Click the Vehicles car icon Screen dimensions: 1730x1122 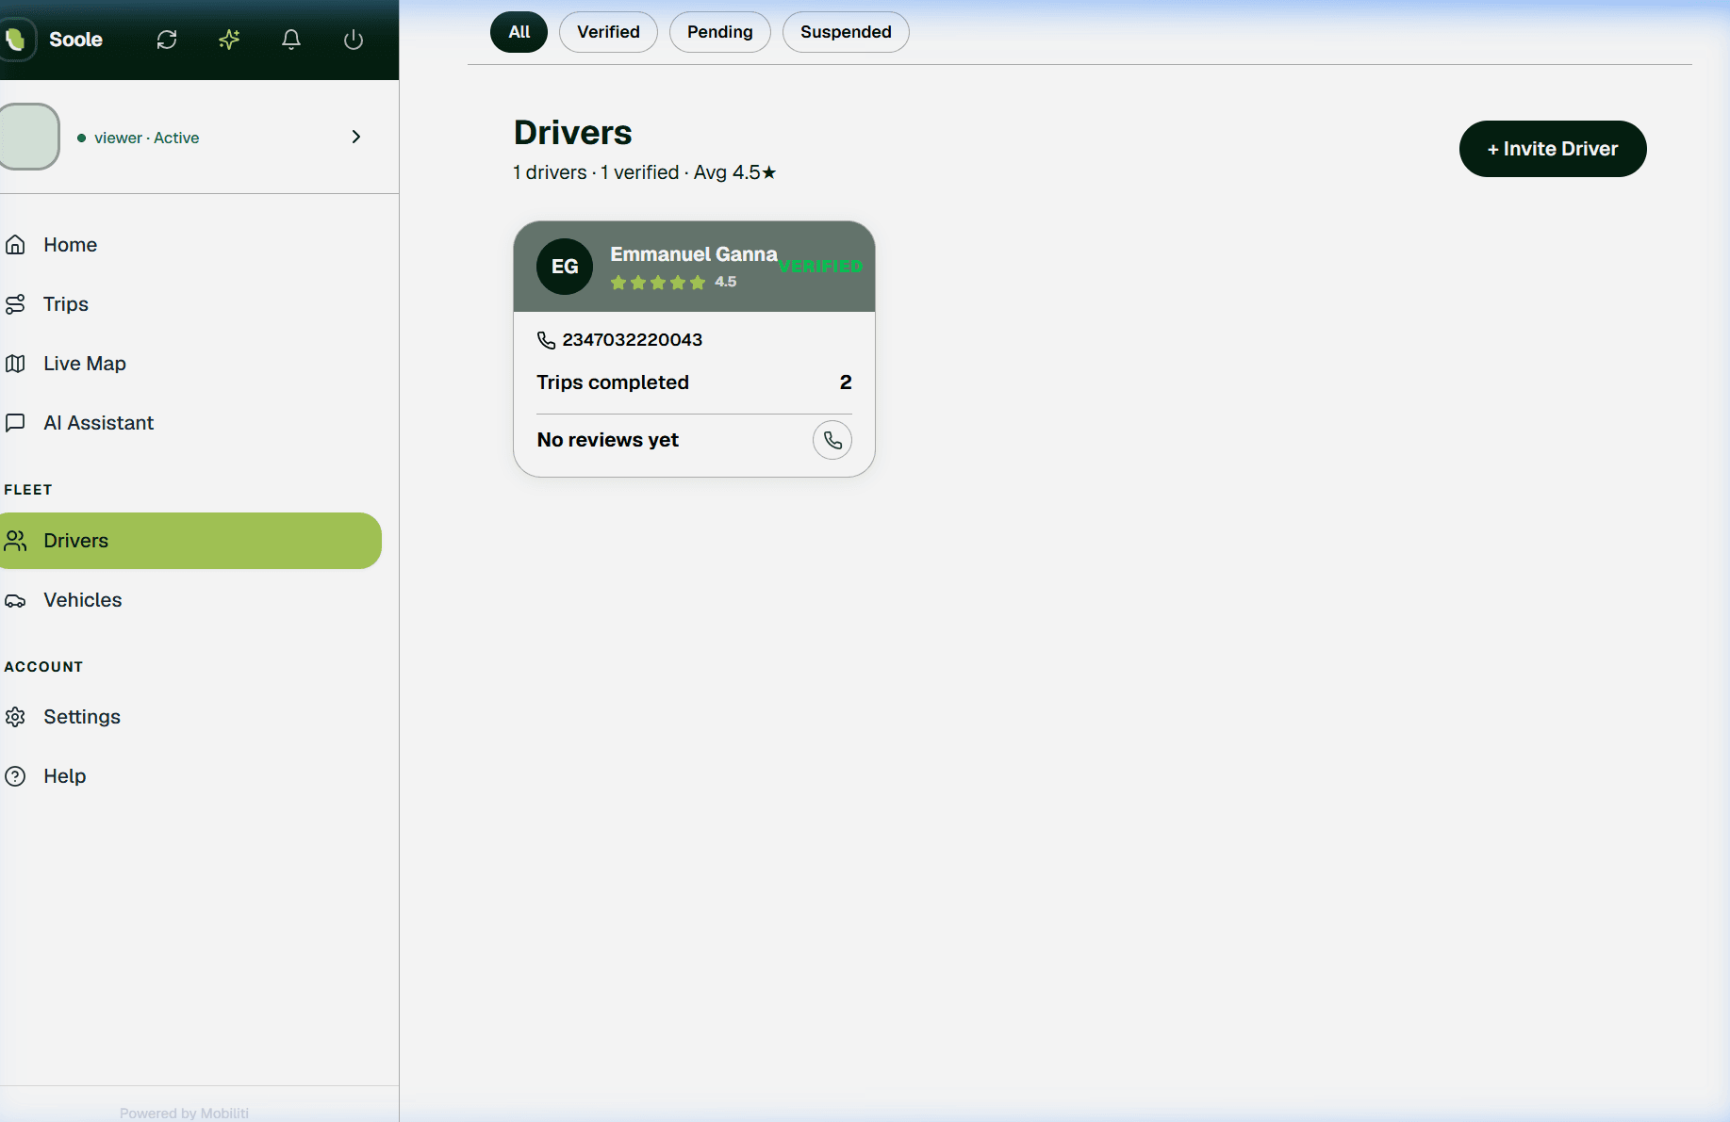[15, 600]
